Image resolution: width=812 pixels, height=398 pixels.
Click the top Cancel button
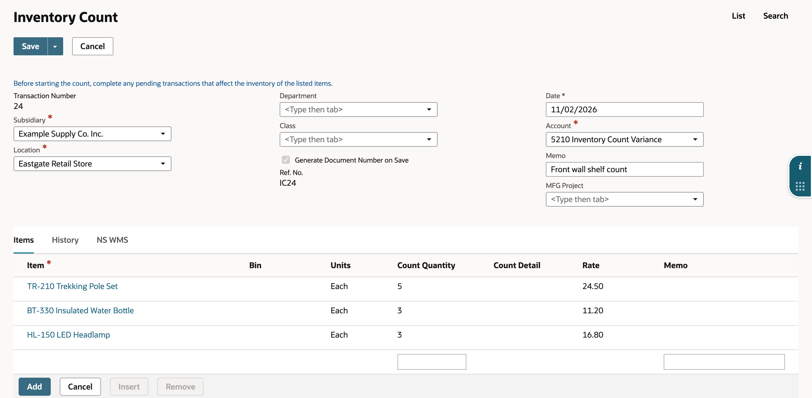coord(93,46)
